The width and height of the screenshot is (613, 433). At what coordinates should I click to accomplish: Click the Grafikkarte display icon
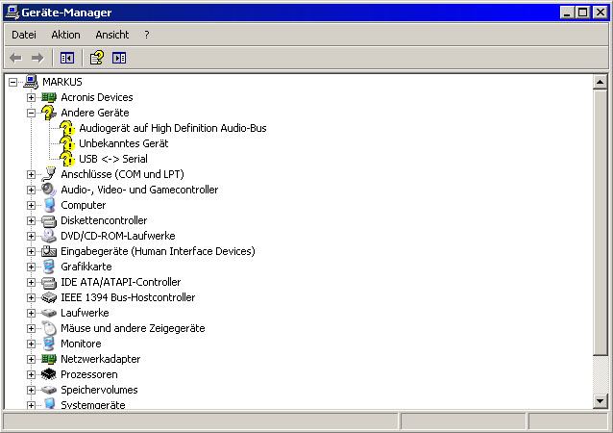pos(49,267)
